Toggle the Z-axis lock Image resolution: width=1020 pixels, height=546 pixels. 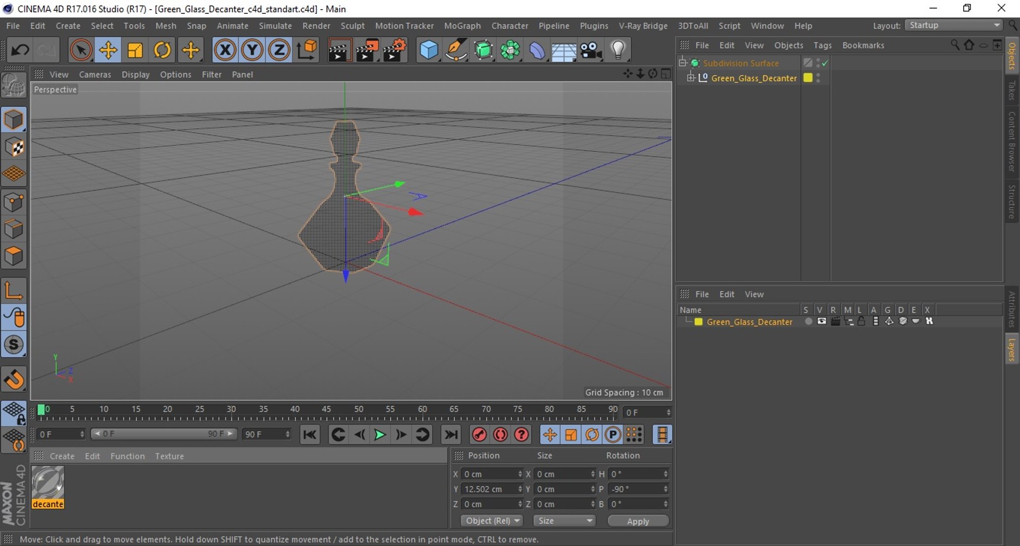(x=279, y=50)
